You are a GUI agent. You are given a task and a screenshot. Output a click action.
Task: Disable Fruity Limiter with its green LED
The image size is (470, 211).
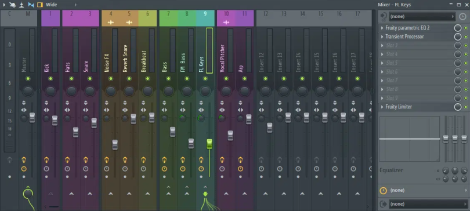pyautogui.click(x=466, y=107)
